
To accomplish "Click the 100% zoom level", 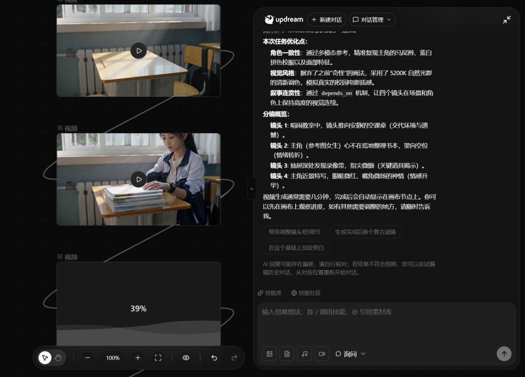I will [113, 358].
